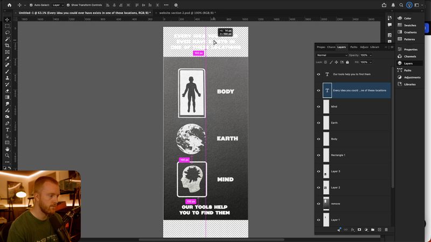Open more align options ellipsis
Image resolution: width=431 pixels, height=242 pixels.
pos(166,5)
